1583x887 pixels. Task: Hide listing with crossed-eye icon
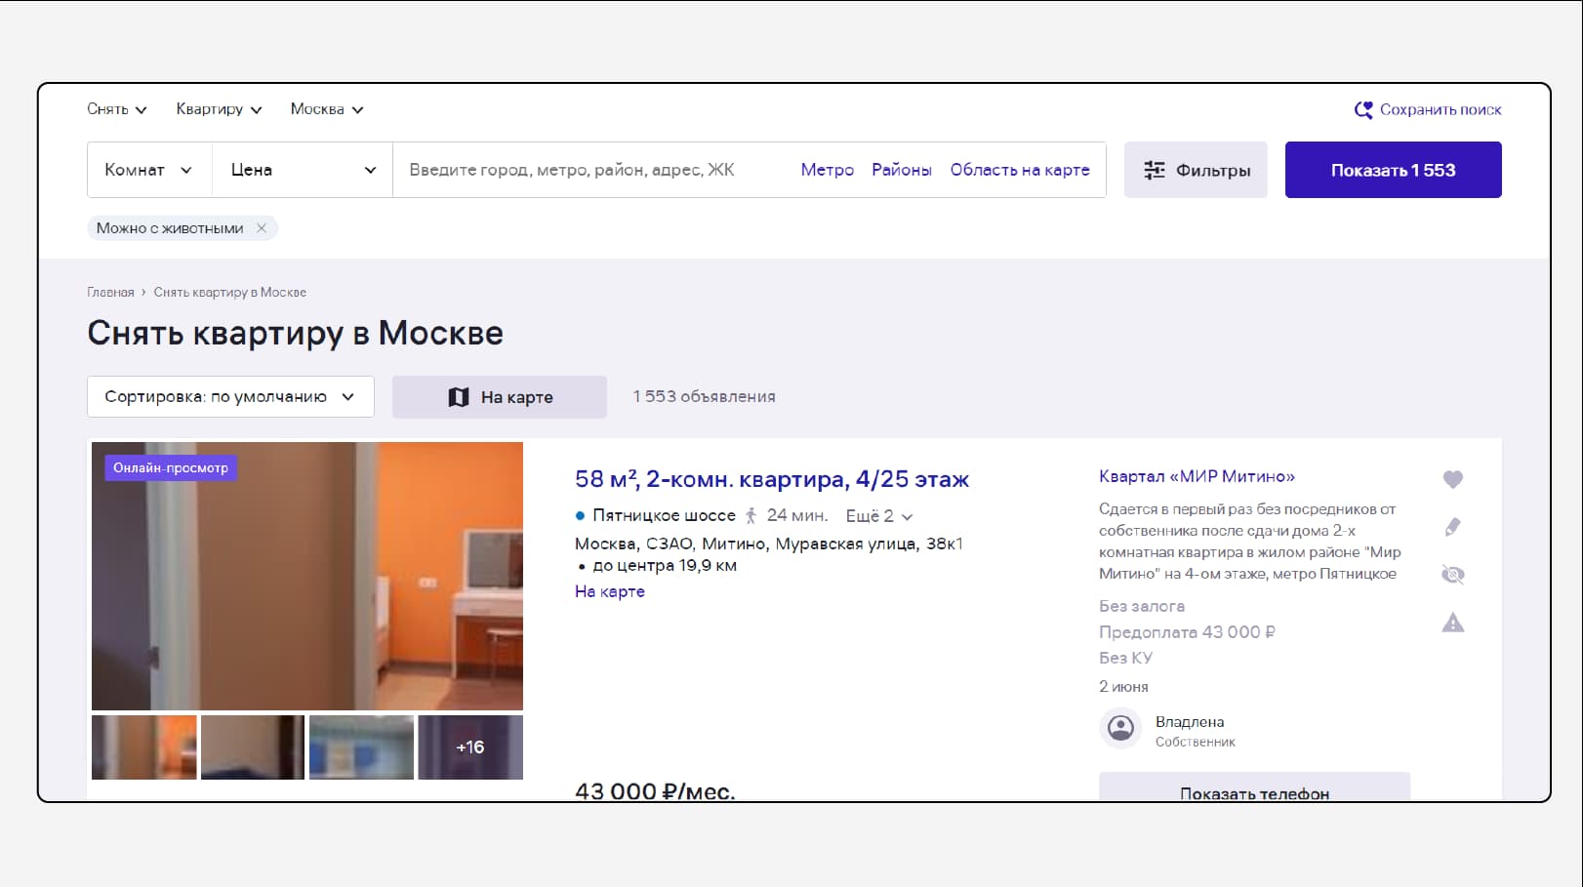(1452, 575)
